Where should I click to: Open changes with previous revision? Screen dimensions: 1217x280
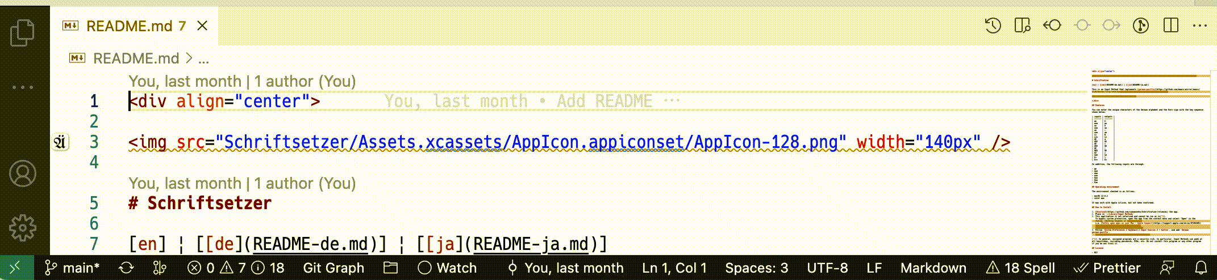(1052, 26)
